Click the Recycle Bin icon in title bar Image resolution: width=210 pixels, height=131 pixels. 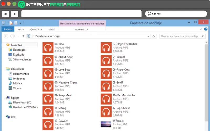coord(3,23)
